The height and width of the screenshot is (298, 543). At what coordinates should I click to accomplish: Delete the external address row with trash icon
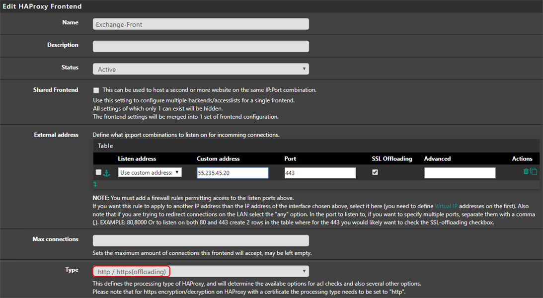(526, 171)
